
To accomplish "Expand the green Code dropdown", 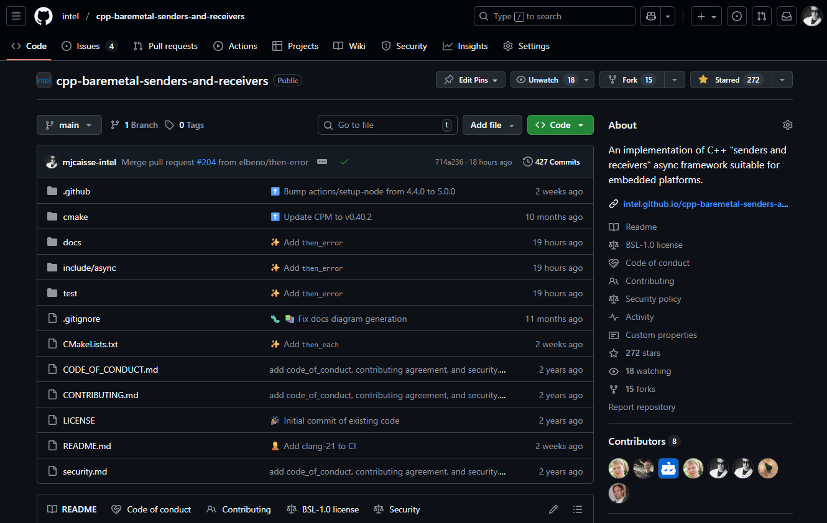I will click(560, 125).
